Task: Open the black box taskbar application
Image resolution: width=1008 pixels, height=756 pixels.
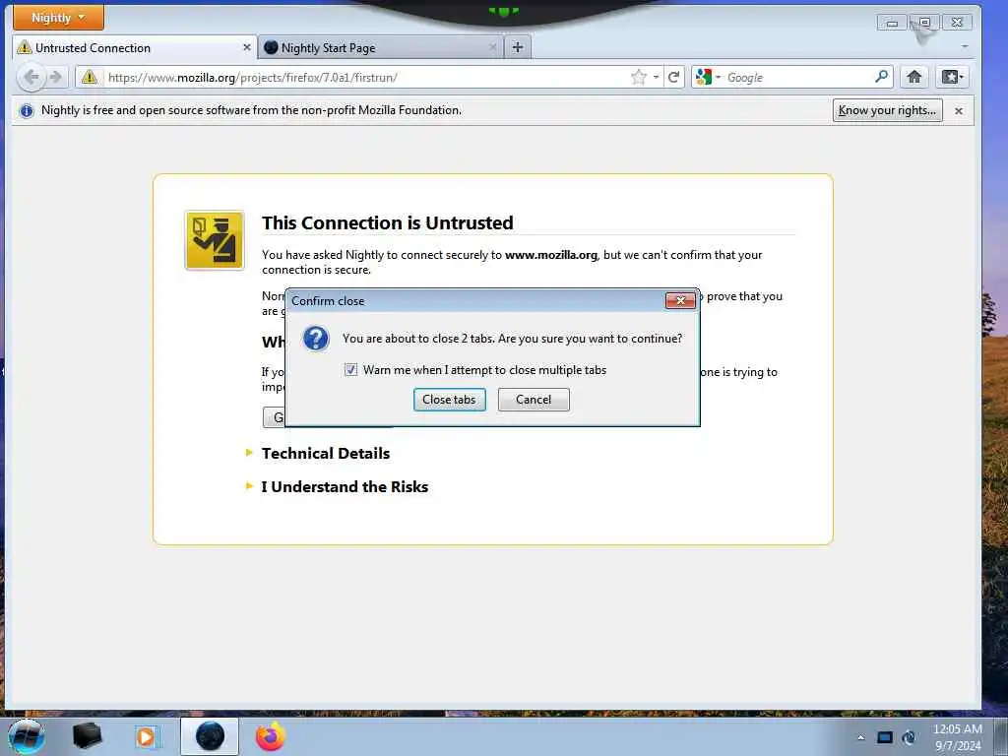Action: [88, 736]
